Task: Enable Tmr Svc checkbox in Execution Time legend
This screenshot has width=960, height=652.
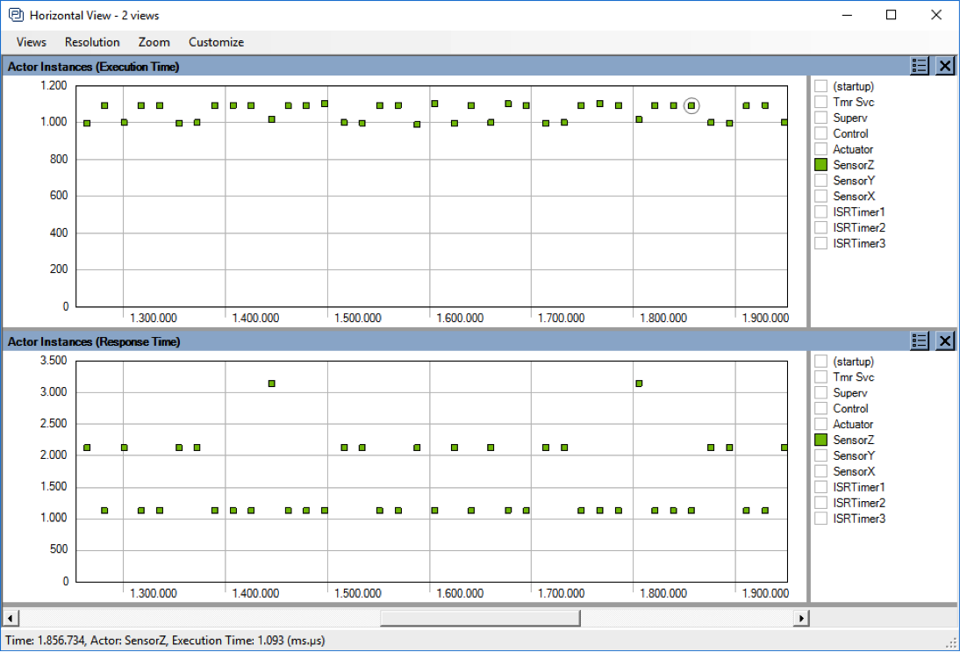Action: pyautogui.click(x=821, y=103)
